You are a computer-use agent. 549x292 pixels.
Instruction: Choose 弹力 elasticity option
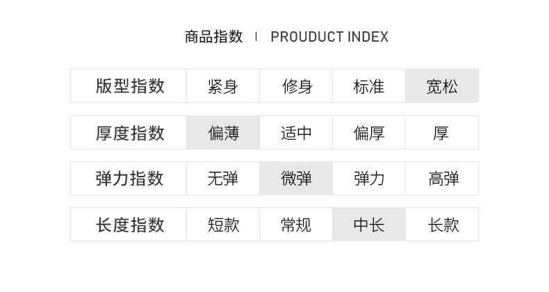(369, 179)
